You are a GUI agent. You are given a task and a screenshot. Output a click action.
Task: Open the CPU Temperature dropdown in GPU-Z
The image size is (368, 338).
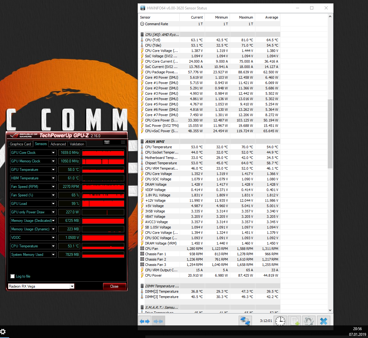(53, 246)
